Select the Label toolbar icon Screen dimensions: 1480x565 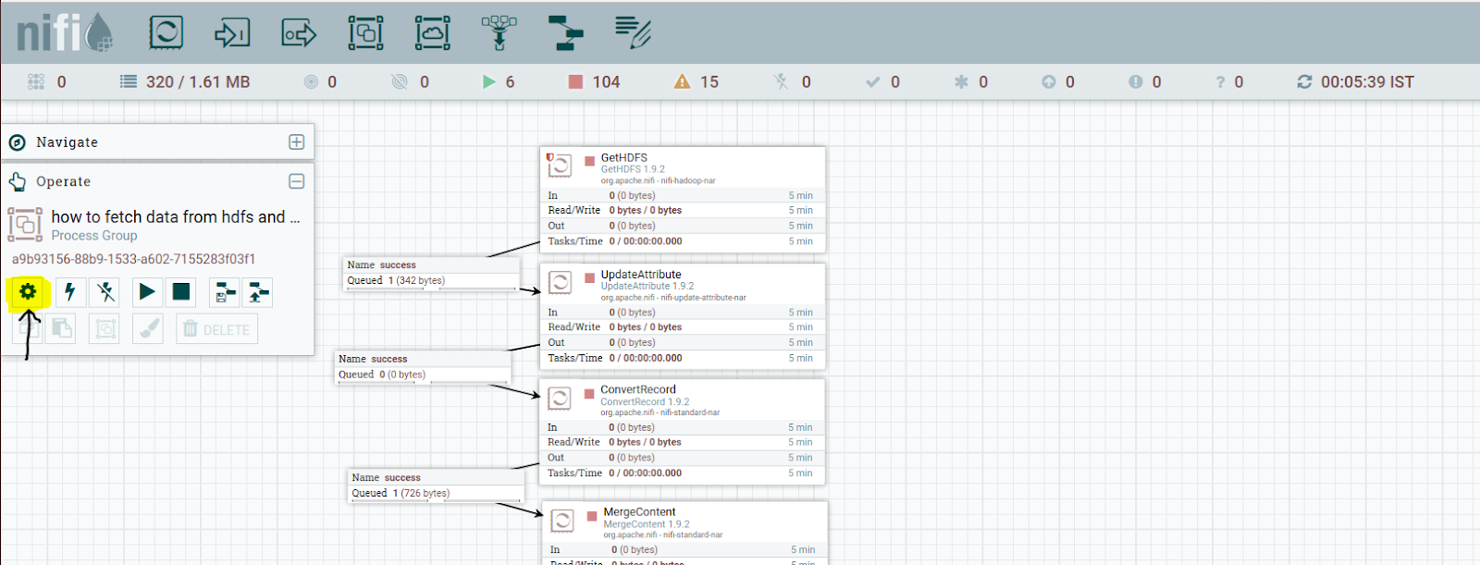[633, 33]
